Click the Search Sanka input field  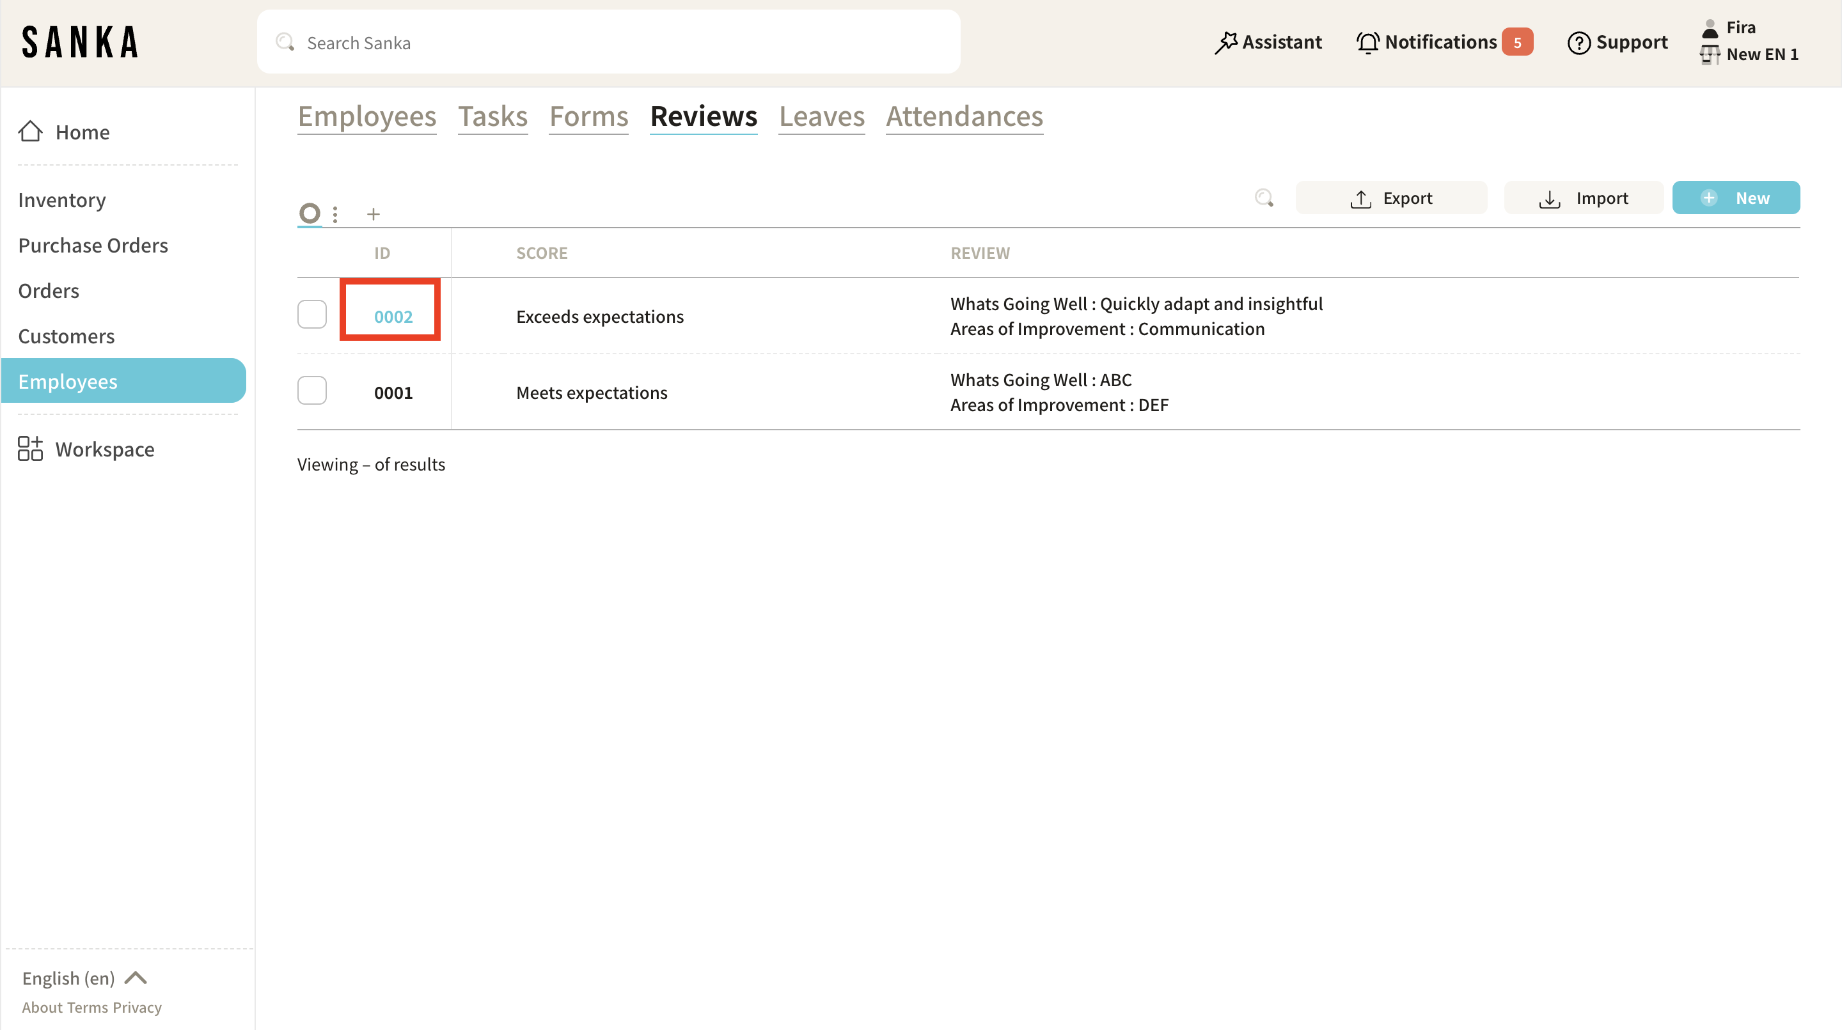point(608,43)
